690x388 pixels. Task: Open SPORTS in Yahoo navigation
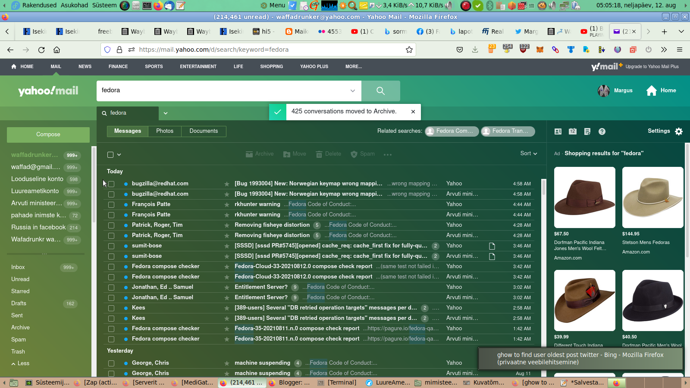(154, 67)
